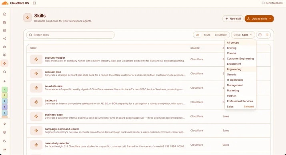
Task: Choose Comms group
Action: (240, 53)
